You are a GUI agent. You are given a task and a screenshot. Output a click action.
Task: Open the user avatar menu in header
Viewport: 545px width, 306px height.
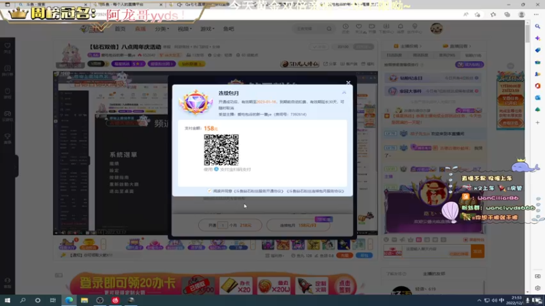tap(437, 29)
